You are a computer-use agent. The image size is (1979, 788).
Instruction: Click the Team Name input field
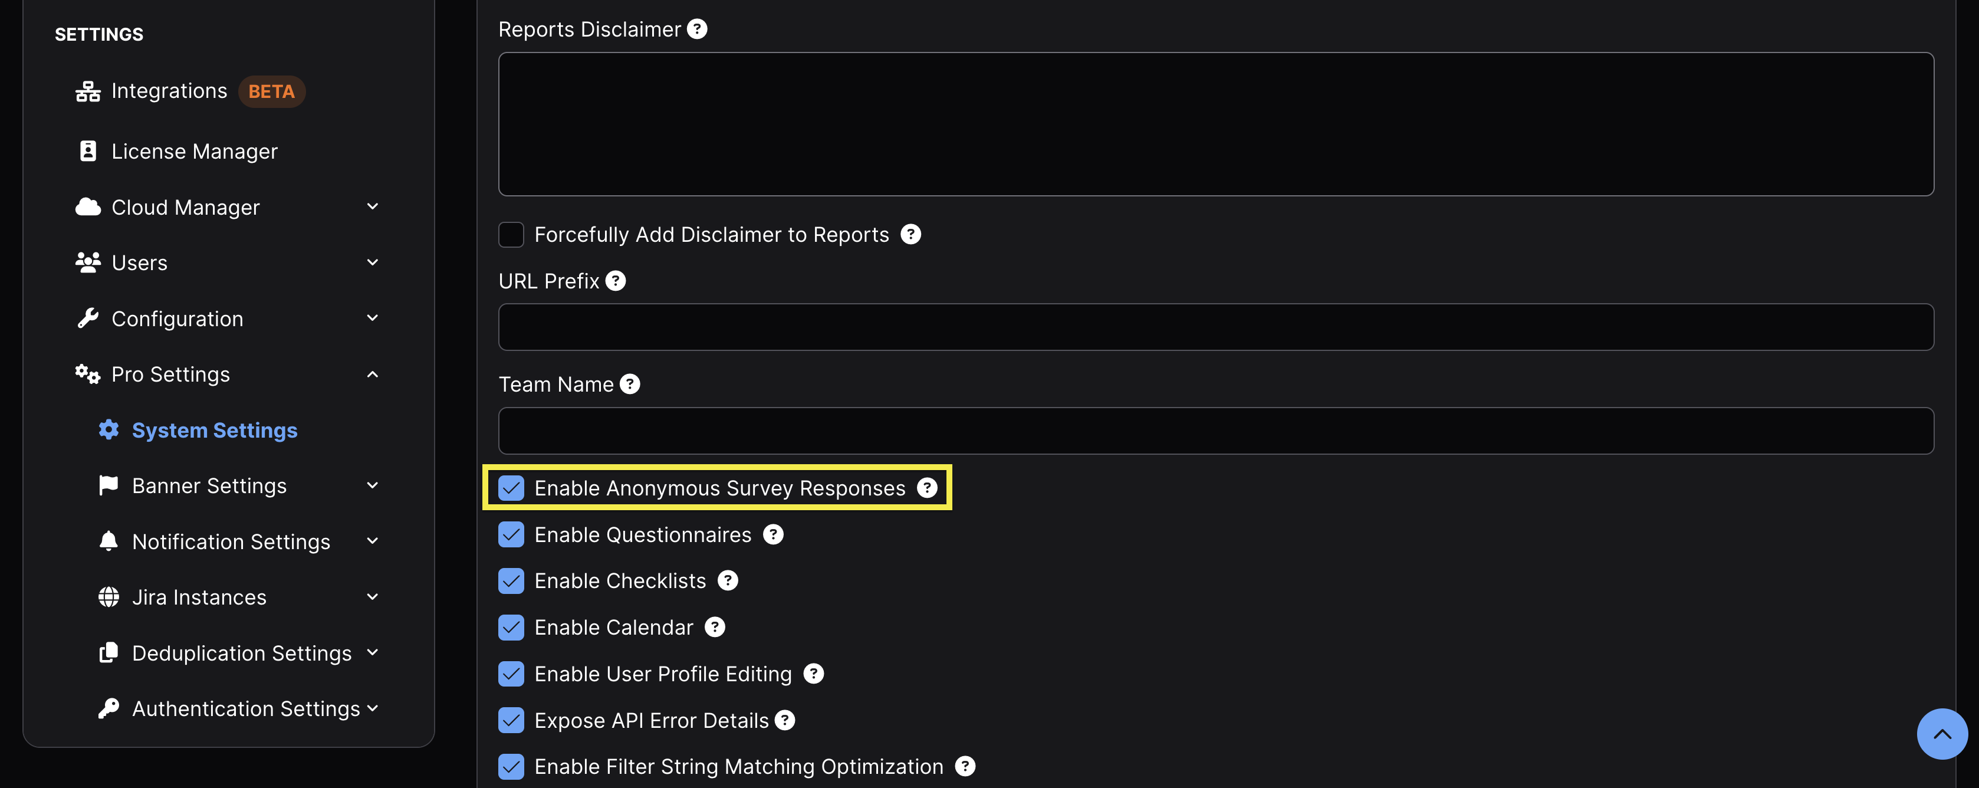[x=1215, y=431]
